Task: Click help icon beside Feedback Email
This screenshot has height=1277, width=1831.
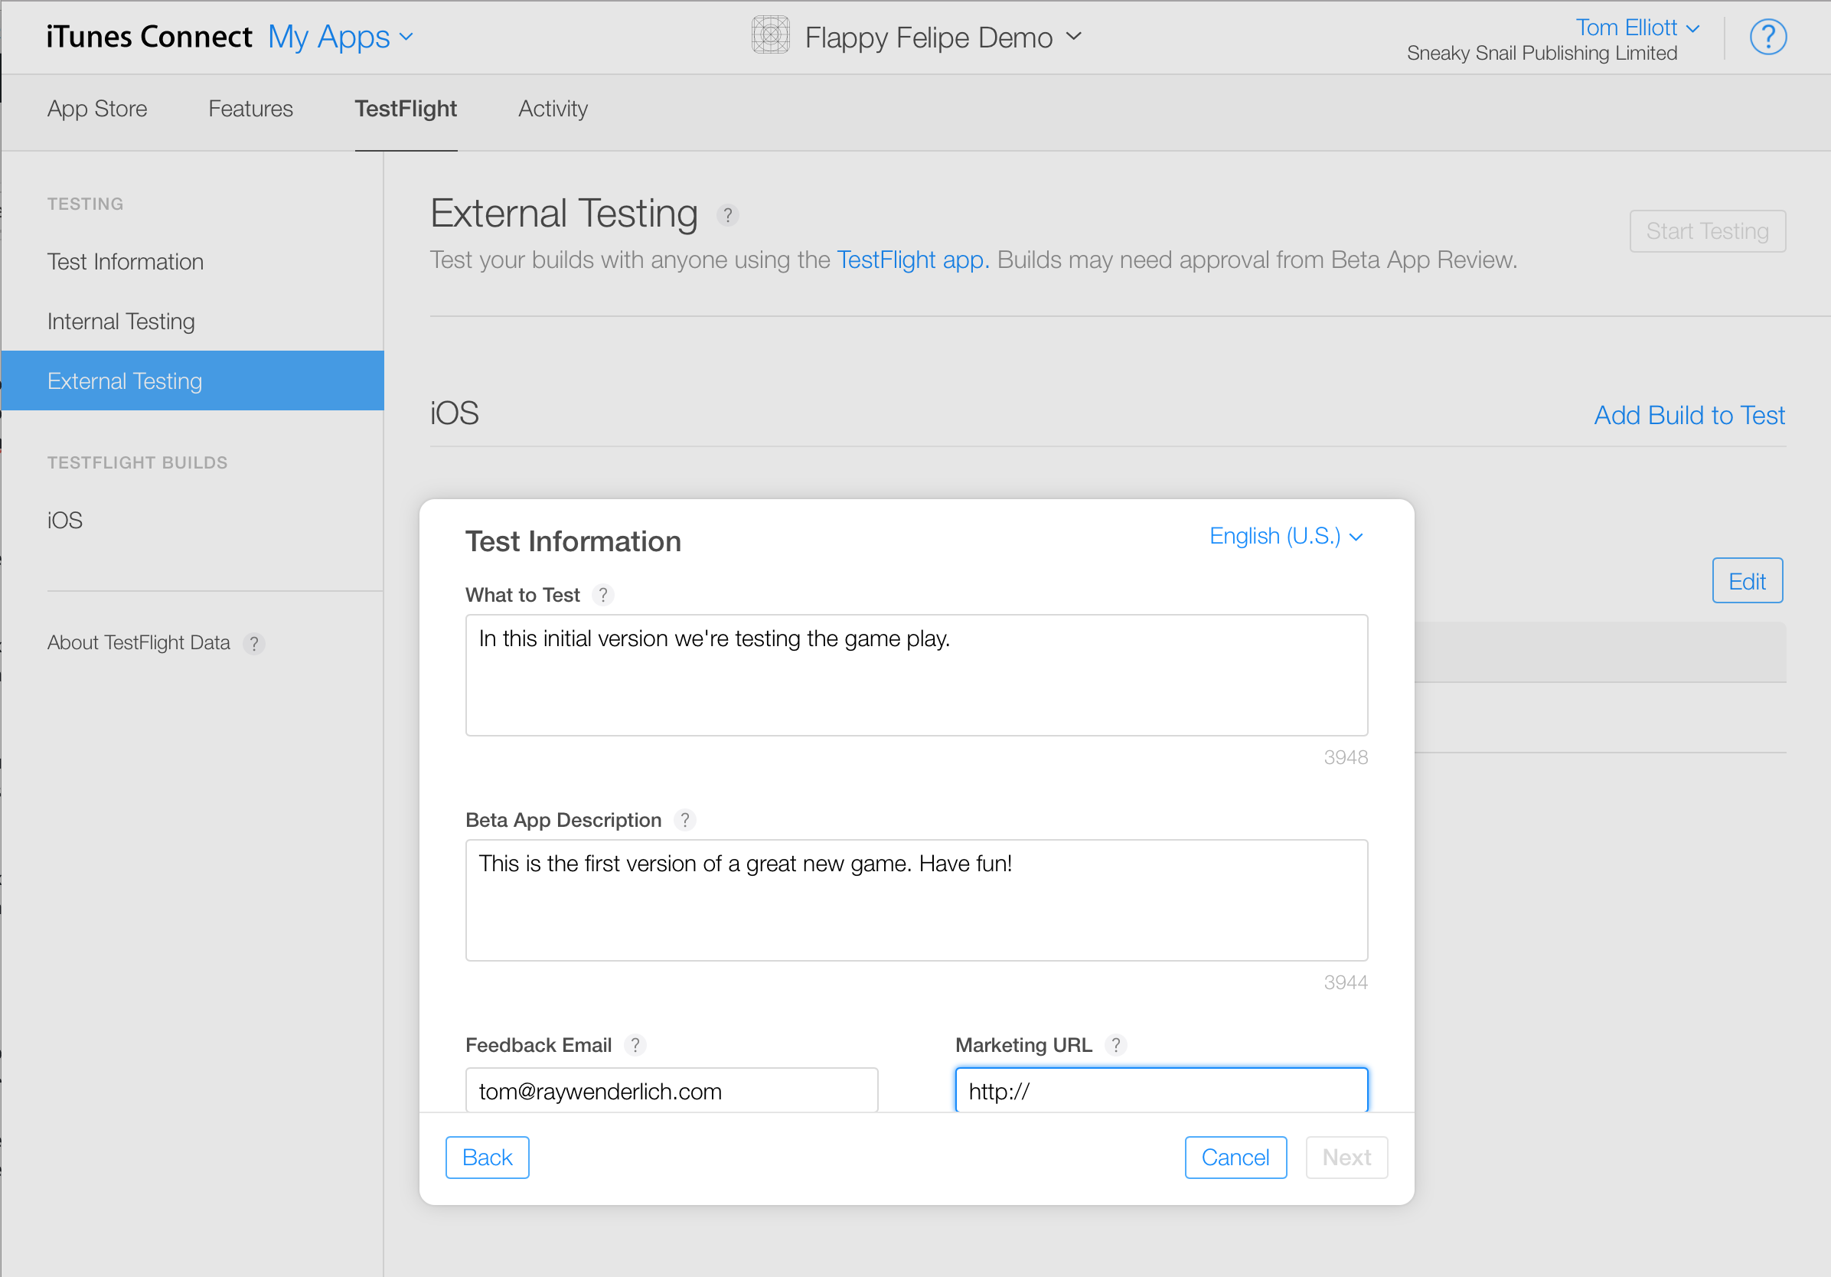Action: (x=635, y=1045)
